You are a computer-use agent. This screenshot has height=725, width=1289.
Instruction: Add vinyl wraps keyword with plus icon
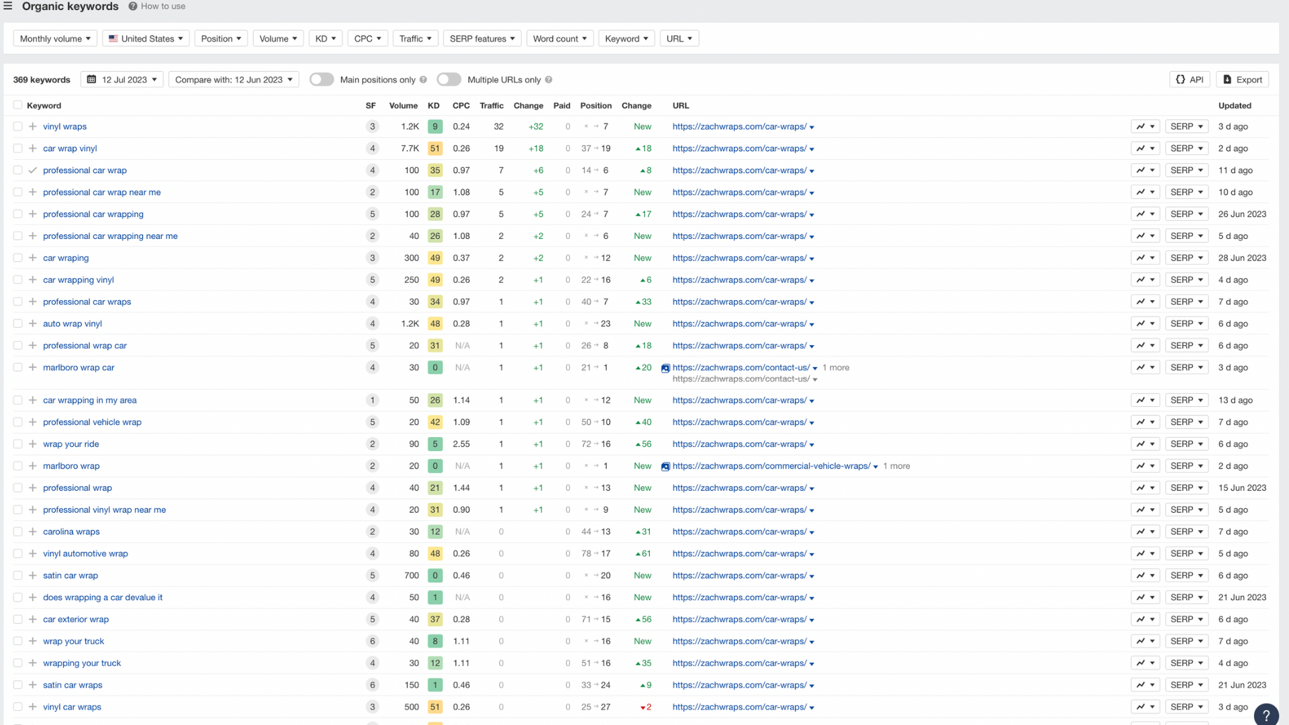[32, 126]
